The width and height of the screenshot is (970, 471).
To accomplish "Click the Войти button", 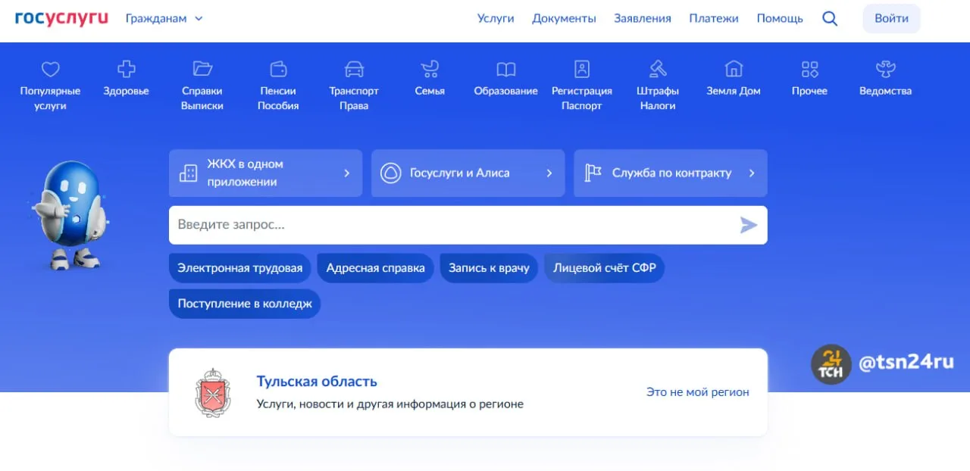I will point(891,18).
